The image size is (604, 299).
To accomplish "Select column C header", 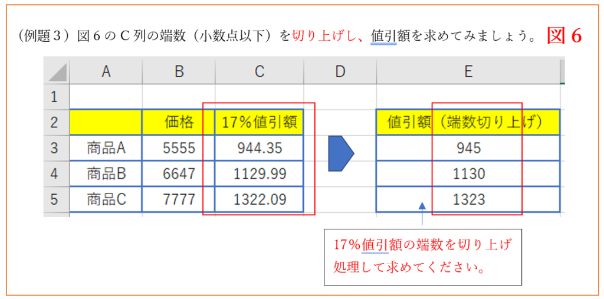I will 260,71.
